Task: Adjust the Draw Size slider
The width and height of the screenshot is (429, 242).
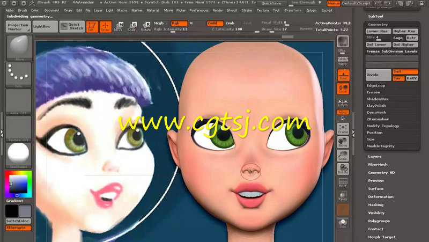Action: pos(275,30)
